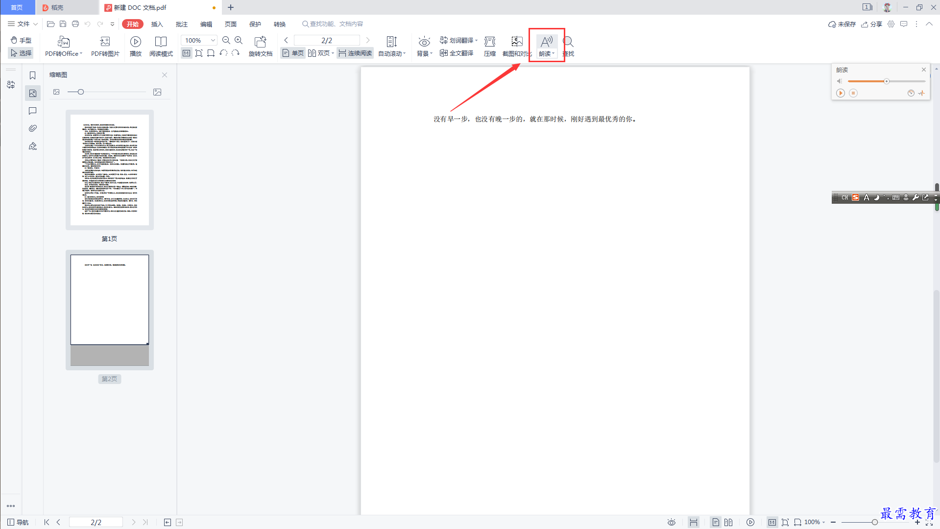Viewport: 940px width, 529px height.
Task: Click the toolbar page number field 2/2
Action: tap(327, 40)
